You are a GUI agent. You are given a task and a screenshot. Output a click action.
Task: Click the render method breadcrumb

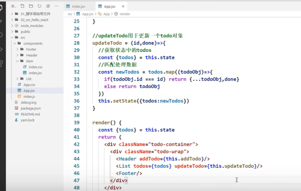[x=125, y=14]
